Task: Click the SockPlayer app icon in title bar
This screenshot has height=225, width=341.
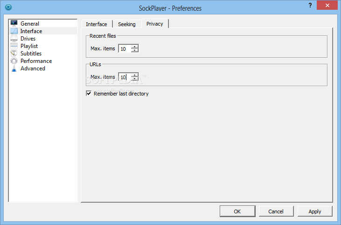Action: pyautogui.click(x=8, y=7)
